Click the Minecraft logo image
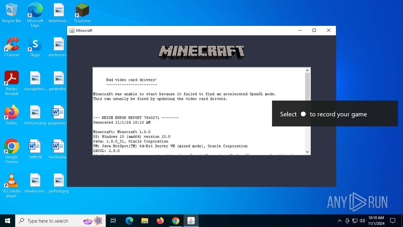Screen dimensions: 403x227 pos(201,52)
